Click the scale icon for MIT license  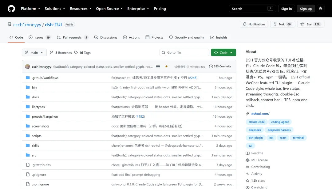[247, 160]
